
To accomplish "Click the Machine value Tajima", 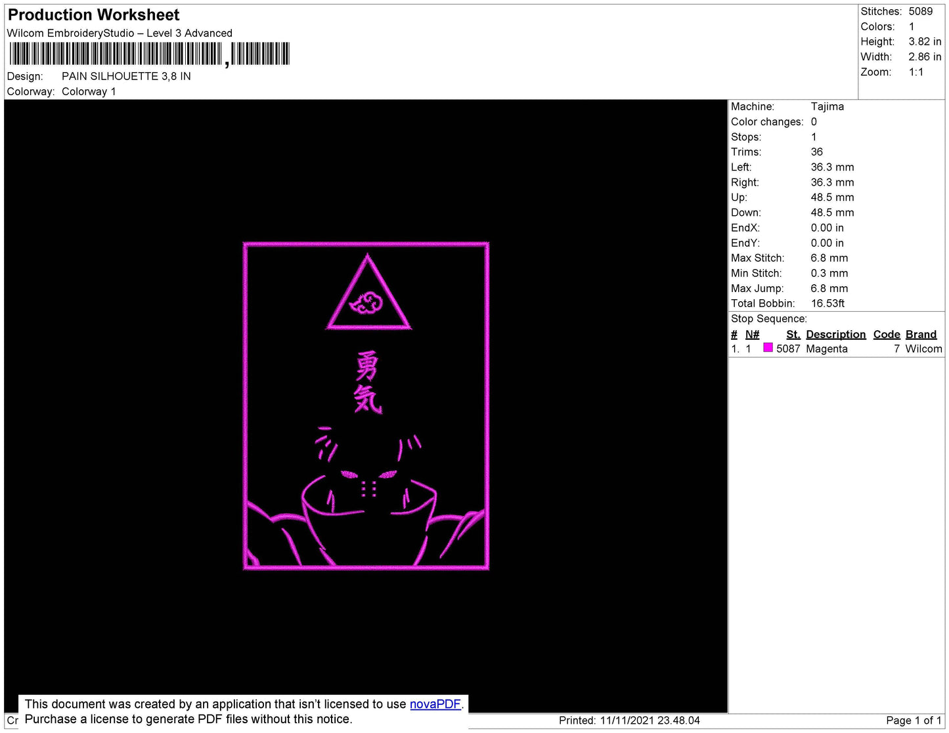I will click(828, 106).
